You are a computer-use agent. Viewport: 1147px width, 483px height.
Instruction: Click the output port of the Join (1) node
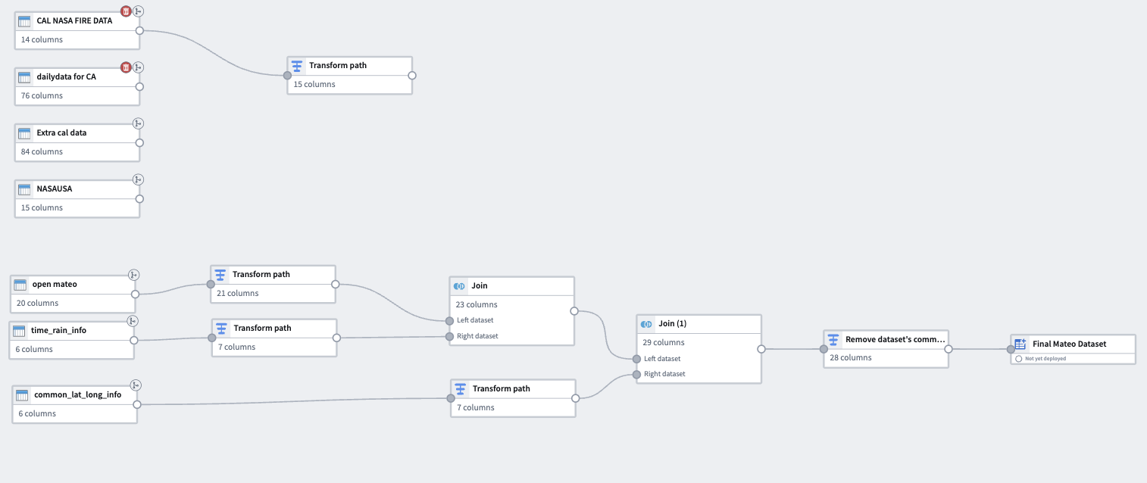(761, 349)
